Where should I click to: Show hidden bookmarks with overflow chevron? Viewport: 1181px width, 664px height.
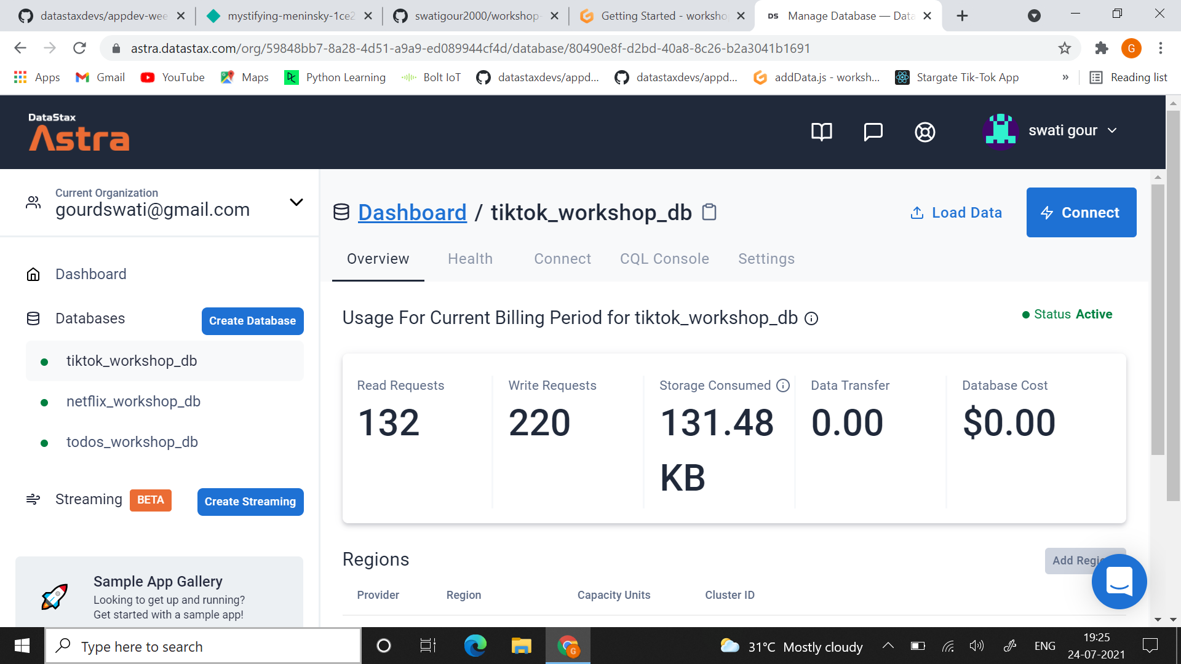[1066, 77]
